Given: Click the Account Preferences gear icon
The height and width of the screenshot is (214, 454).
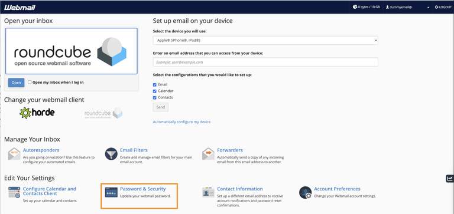Looking at the screenshot, I should (305, 193).
